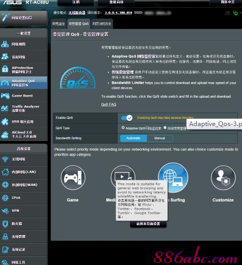The height and width of the screenshot is (265, 242).
Task: Select the Traditional QoS radio button
Action: pos(165,128)
